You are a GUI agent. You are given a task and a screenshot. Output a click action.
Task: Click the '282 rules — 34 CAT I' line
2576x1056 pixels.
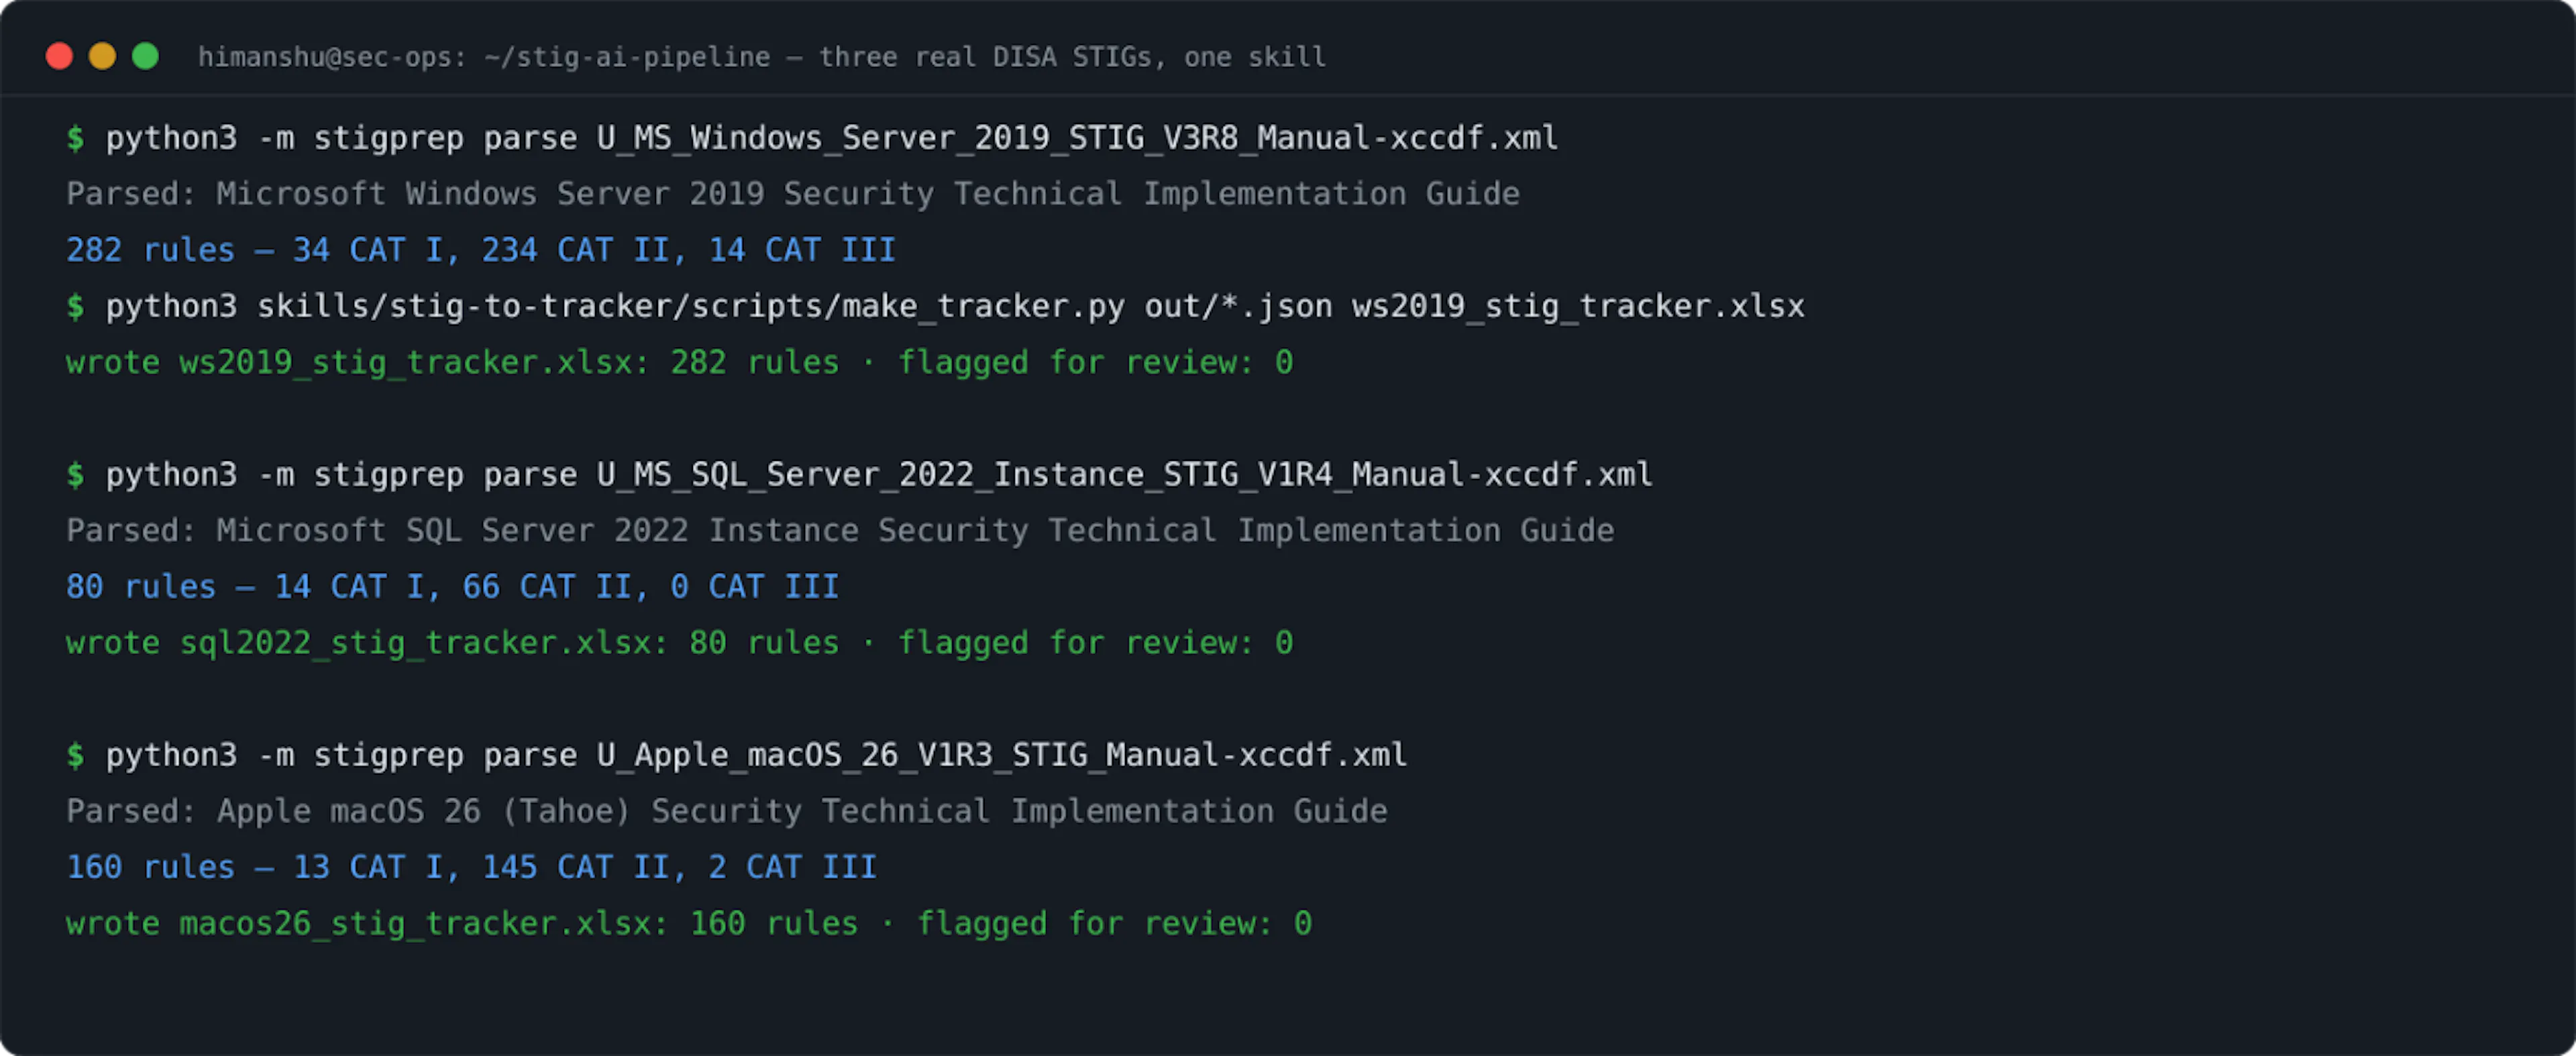point(481,250)
